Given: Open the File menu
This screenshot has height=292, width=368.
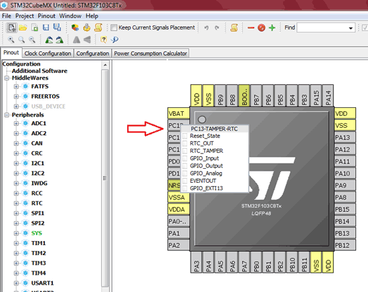Looking at the screenshot, I should (x=6, y=16).
